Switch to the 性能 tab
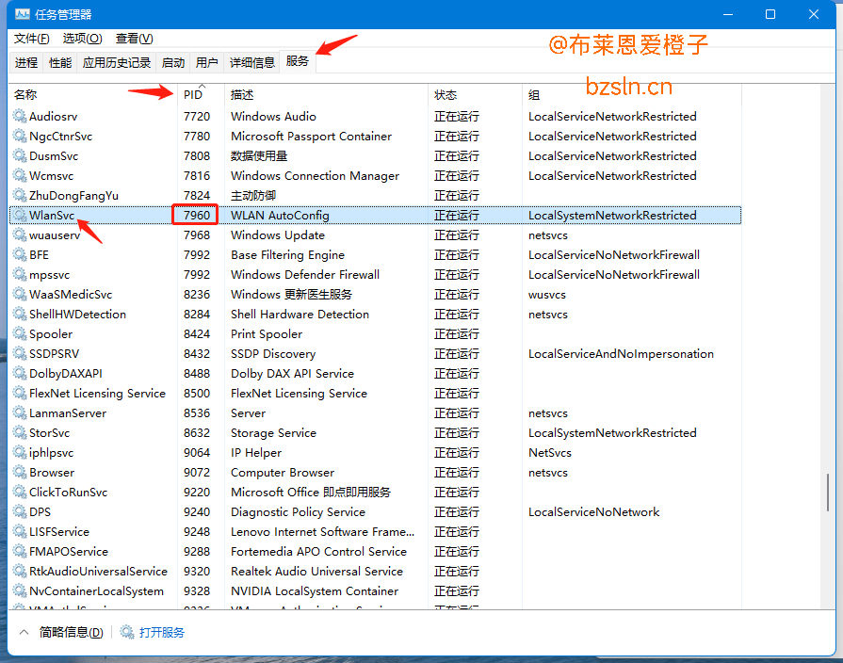The width and height of the screenshot is (843, 663). [x=60, y=63]
